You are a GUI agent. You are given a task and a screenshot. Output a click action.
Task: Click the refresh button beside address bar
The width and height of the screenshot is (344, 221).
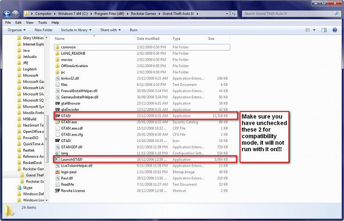tap(233, 14)
